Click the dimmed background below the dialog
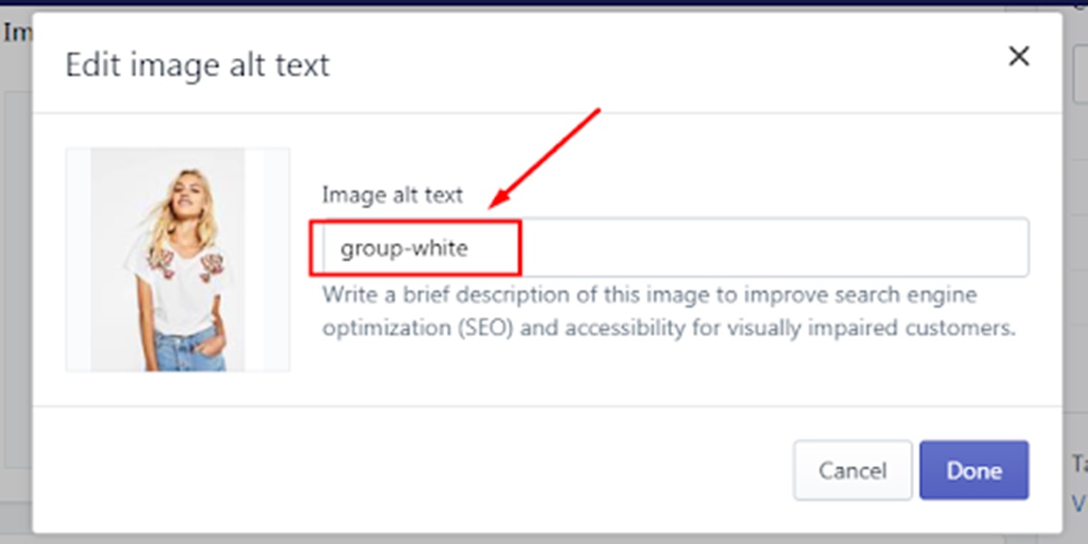This screenshot has width=1088, height=544. (544, 539)
